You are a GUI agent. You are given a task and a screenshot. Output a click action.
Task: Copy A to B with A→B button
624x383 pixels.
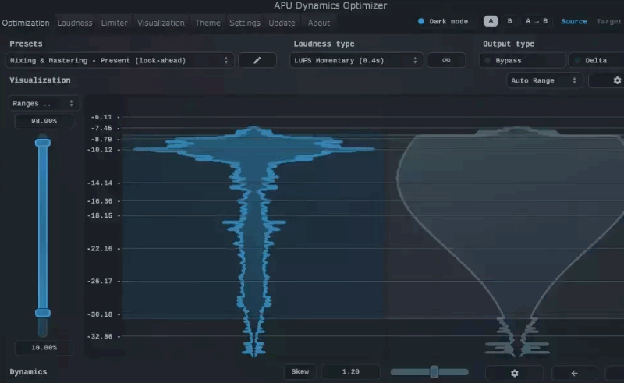[x=536, y=21]
